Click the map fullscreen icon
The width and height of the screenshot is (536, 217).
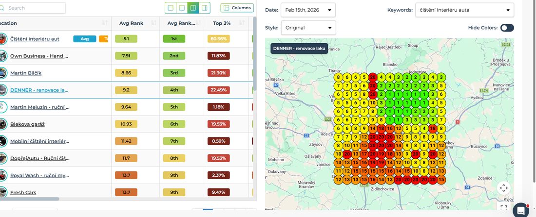[x=503, y=207]
